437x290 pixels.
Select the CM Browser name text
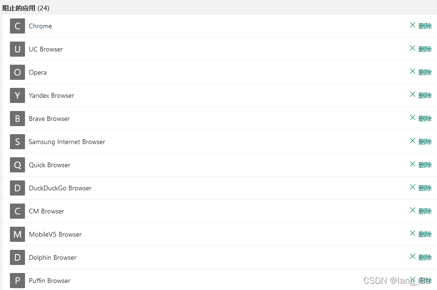[x=47, y=212]
